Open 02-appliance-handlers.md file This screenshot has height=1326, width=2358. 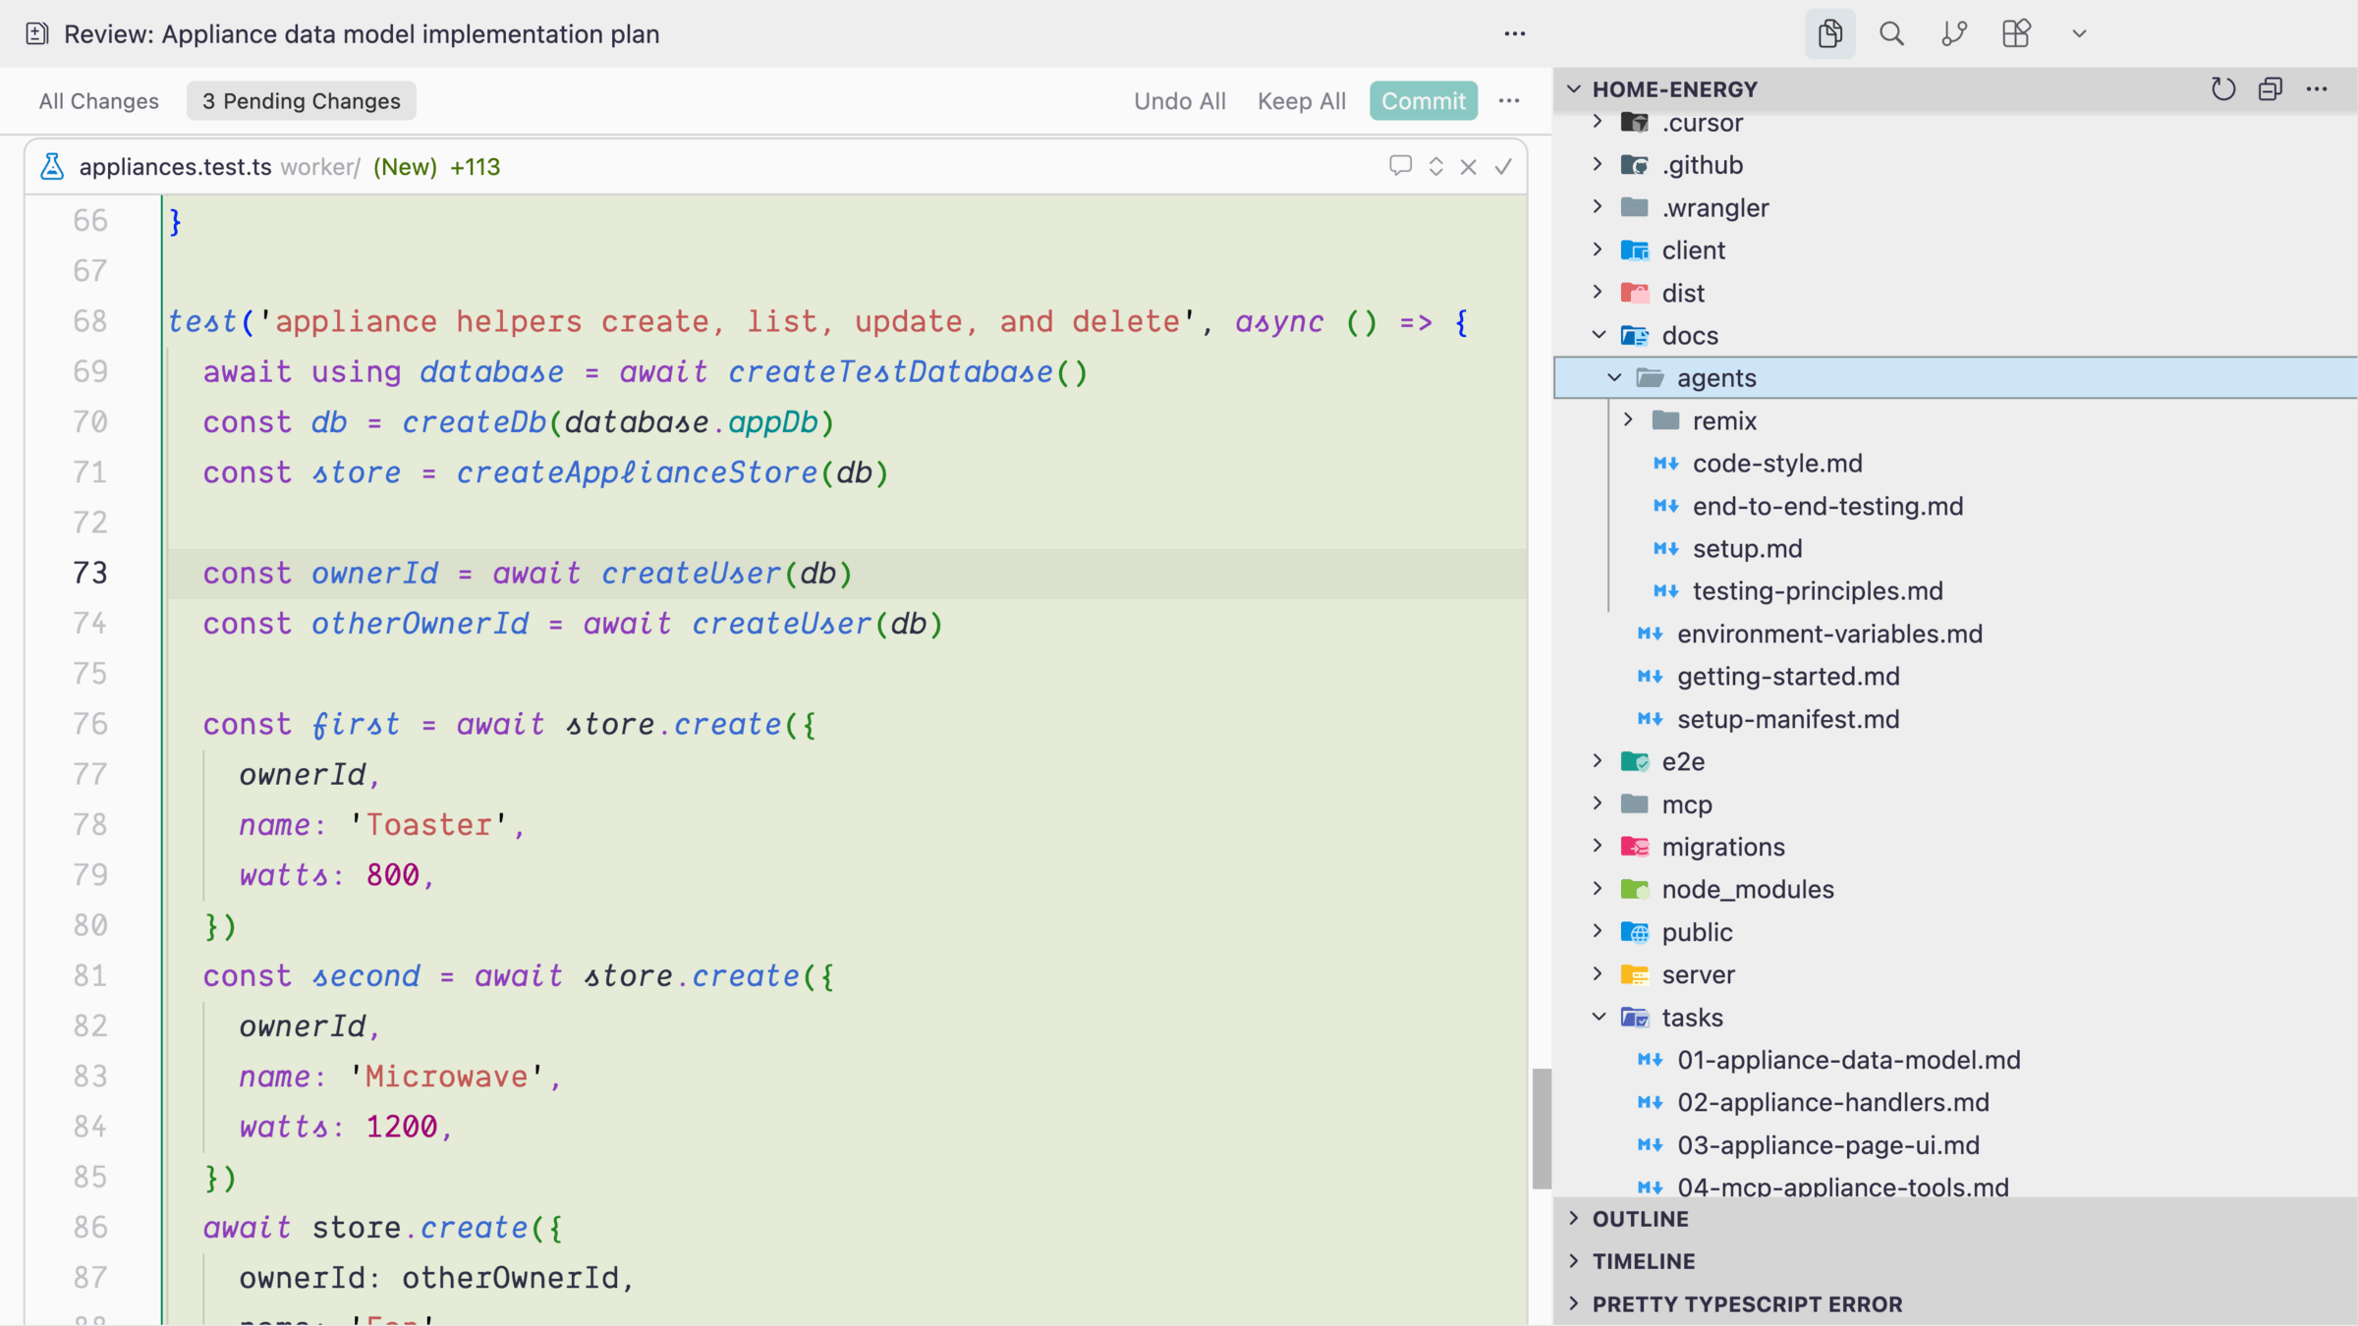click(x=1832, y=1102)
